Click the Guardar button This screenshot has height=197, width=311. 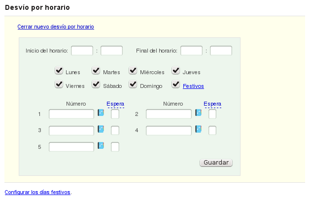tap(216, 163)
